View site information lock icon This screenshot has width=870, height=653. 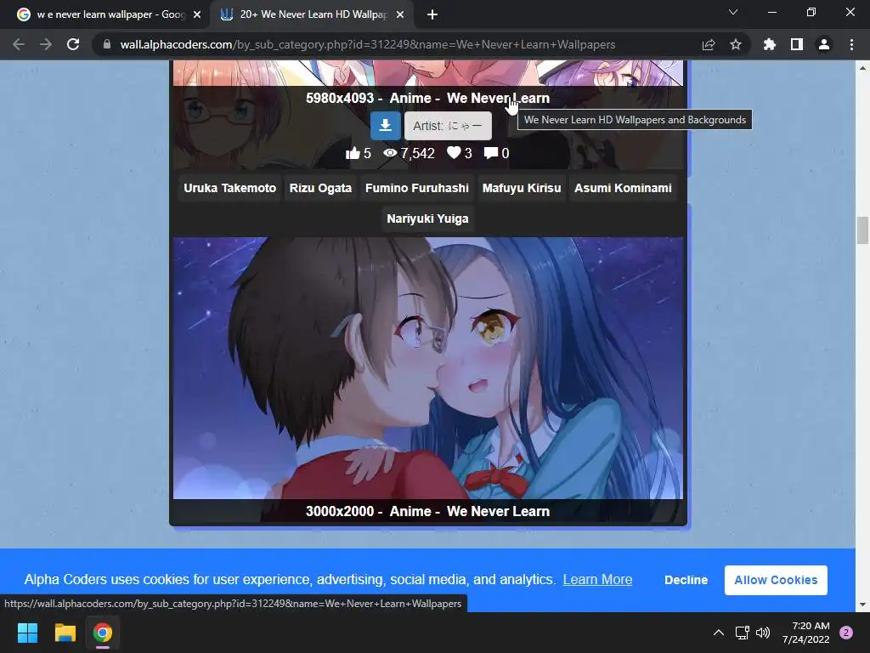107,44
